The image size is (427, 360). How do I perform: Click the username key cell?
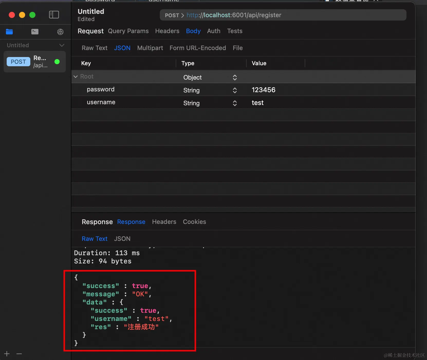click(x=101, y=102)
